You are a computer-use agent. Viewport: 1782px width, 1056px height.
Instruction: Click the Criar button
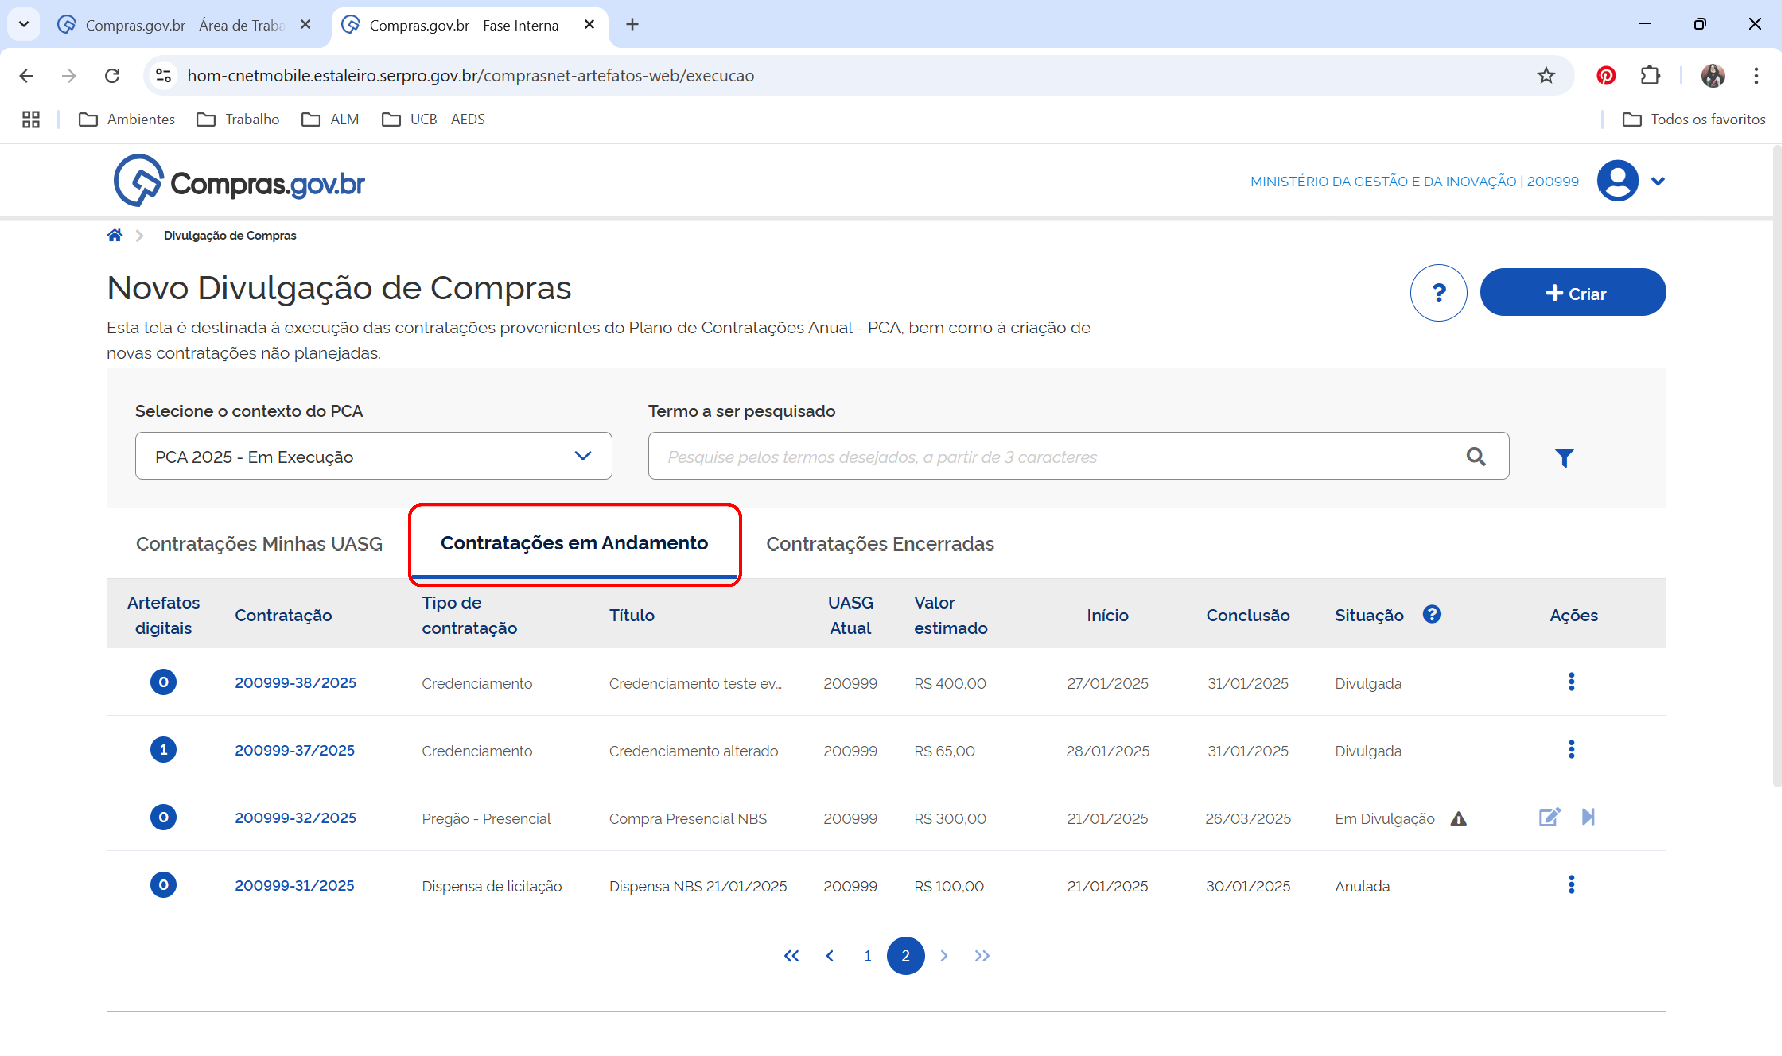tap(1573, 293)
